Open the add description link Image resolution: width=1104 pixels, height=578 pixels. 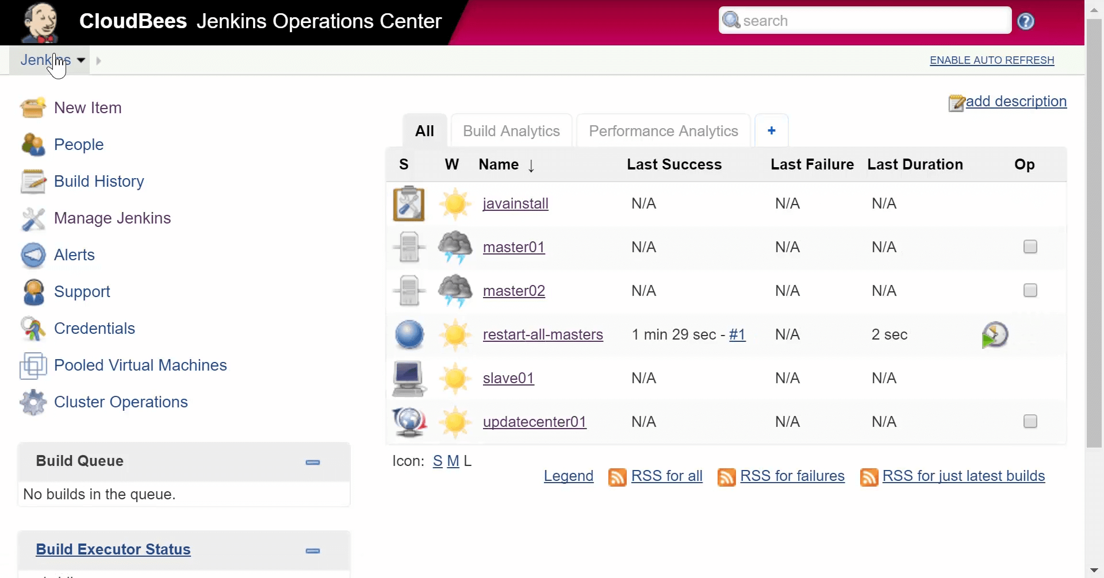coord(1016,101)
